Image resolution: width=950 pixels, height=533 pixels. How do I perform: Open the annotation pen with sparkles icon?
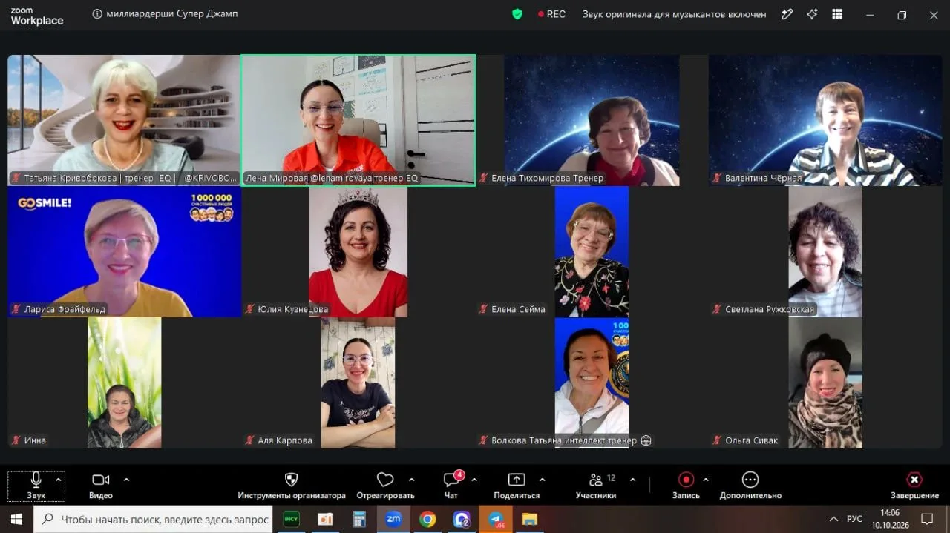[787, 14]
